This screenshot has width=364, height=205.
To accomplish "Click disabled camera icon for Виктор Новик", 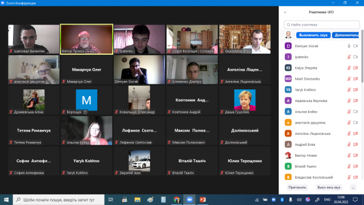I will click(355, 155).
